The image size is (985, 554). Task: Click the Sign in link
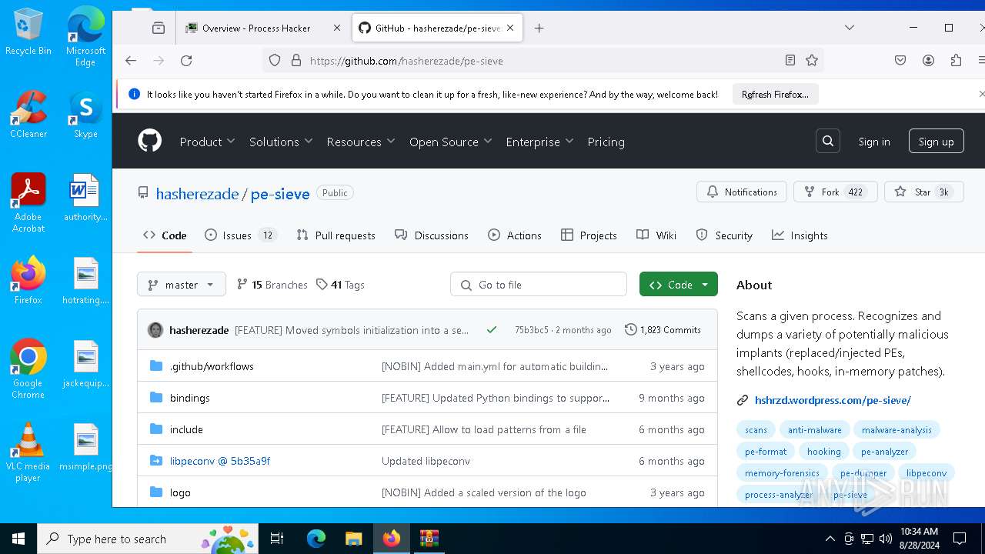coord(874,142)
